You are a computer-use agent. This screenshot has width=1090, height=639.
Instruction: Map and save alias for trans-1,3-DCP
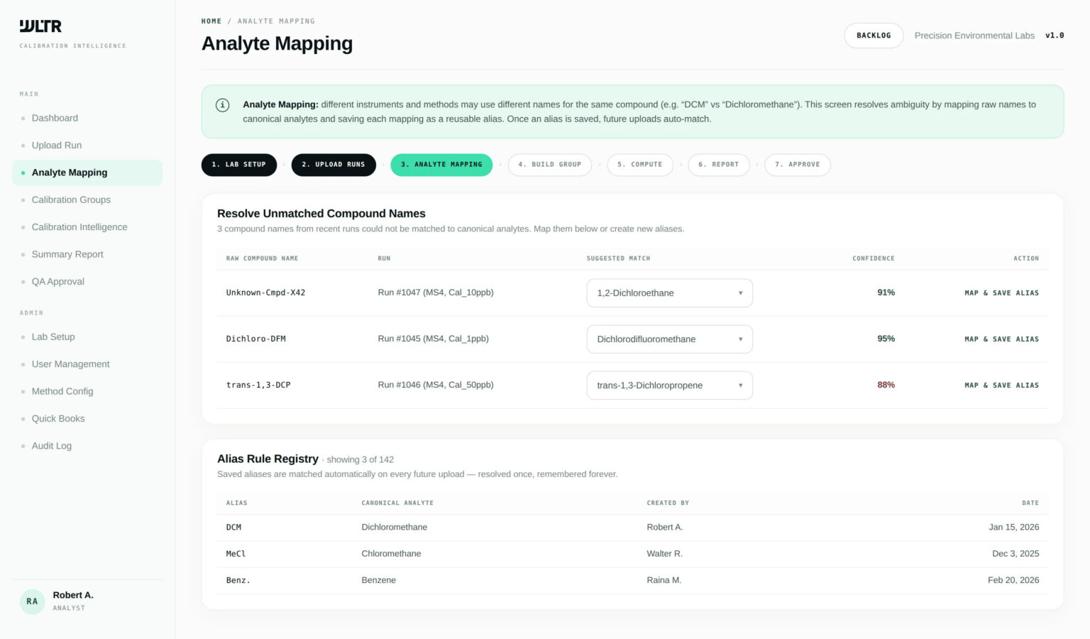tap(1001, 386)
